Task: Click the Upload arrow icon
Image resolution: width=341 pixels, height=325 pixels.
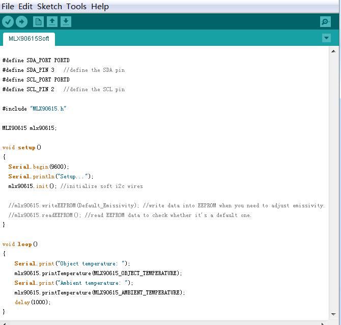Action: (21, 22)
